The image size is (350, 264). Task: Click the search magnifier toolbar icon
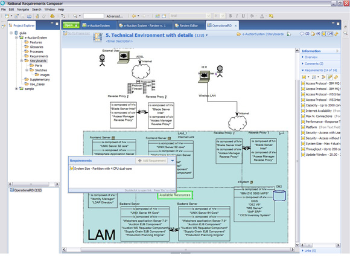pyautogui.click(x=75, y=16)
